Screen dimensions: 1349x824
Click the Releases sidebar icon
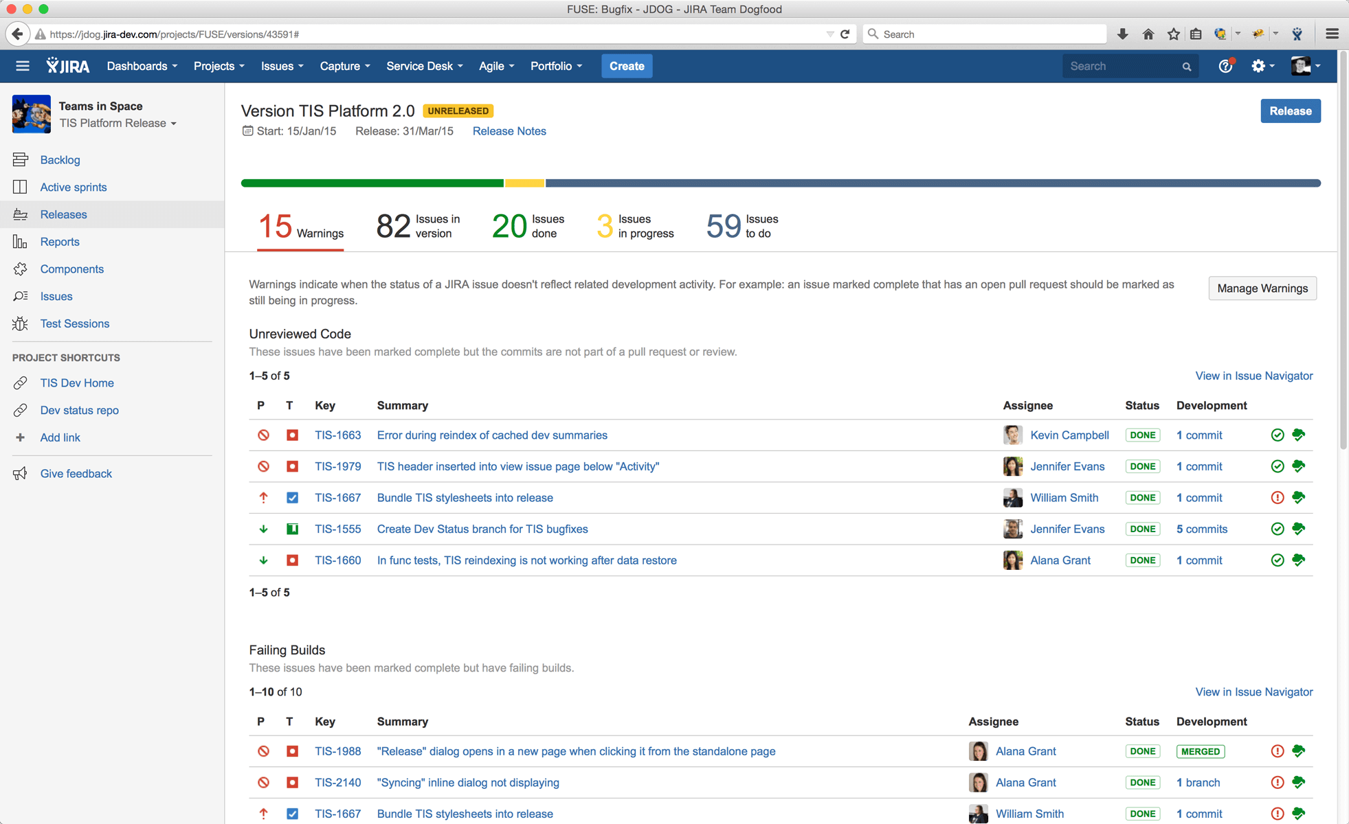20,214
